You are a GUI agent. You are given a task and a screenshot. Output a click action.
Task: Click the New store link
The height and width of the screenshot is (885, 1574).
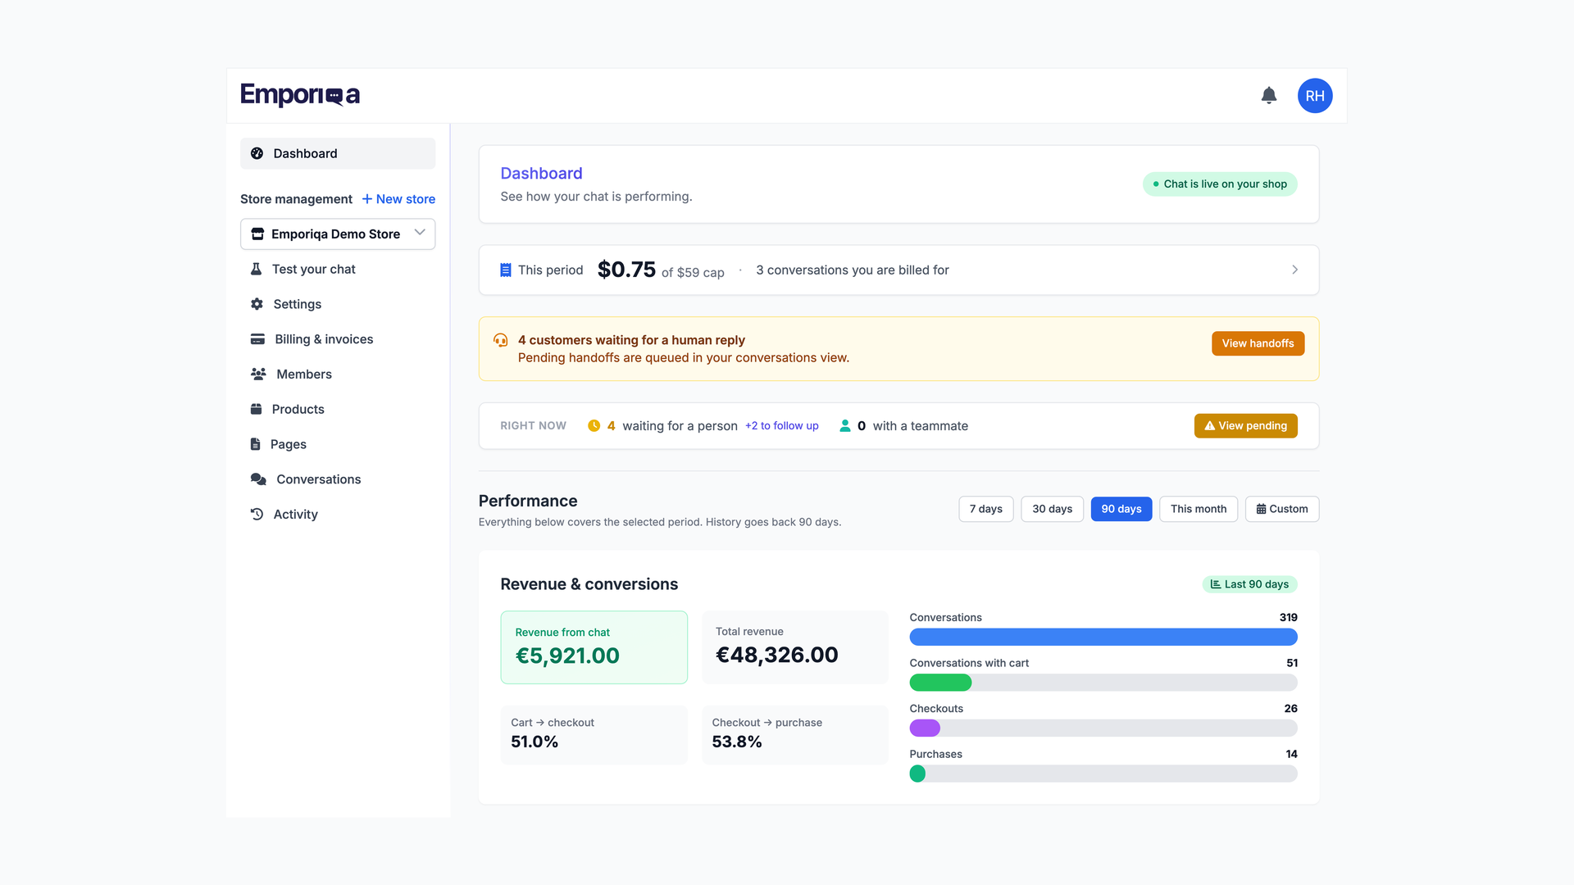(x=398, y=199)
